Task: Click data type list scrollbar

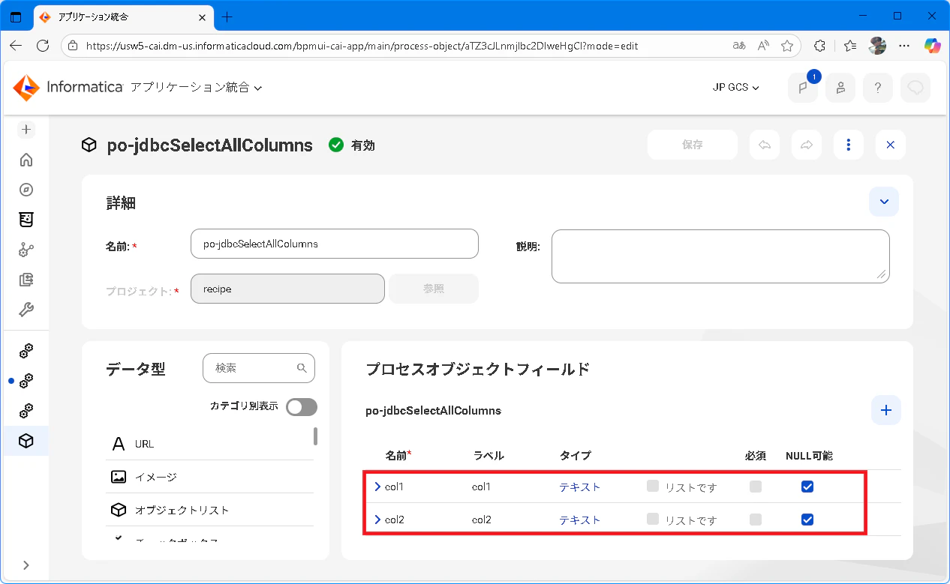Action: point(316,436)
